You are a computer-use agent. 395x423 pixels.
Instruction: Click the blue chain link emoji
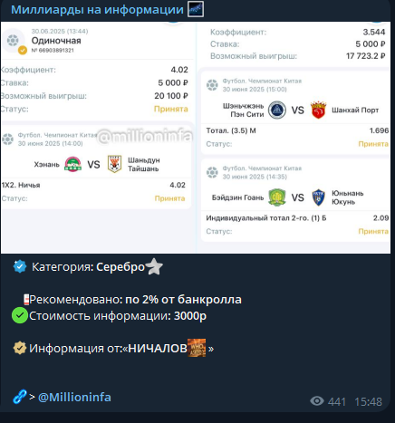[x=20, y=397]
